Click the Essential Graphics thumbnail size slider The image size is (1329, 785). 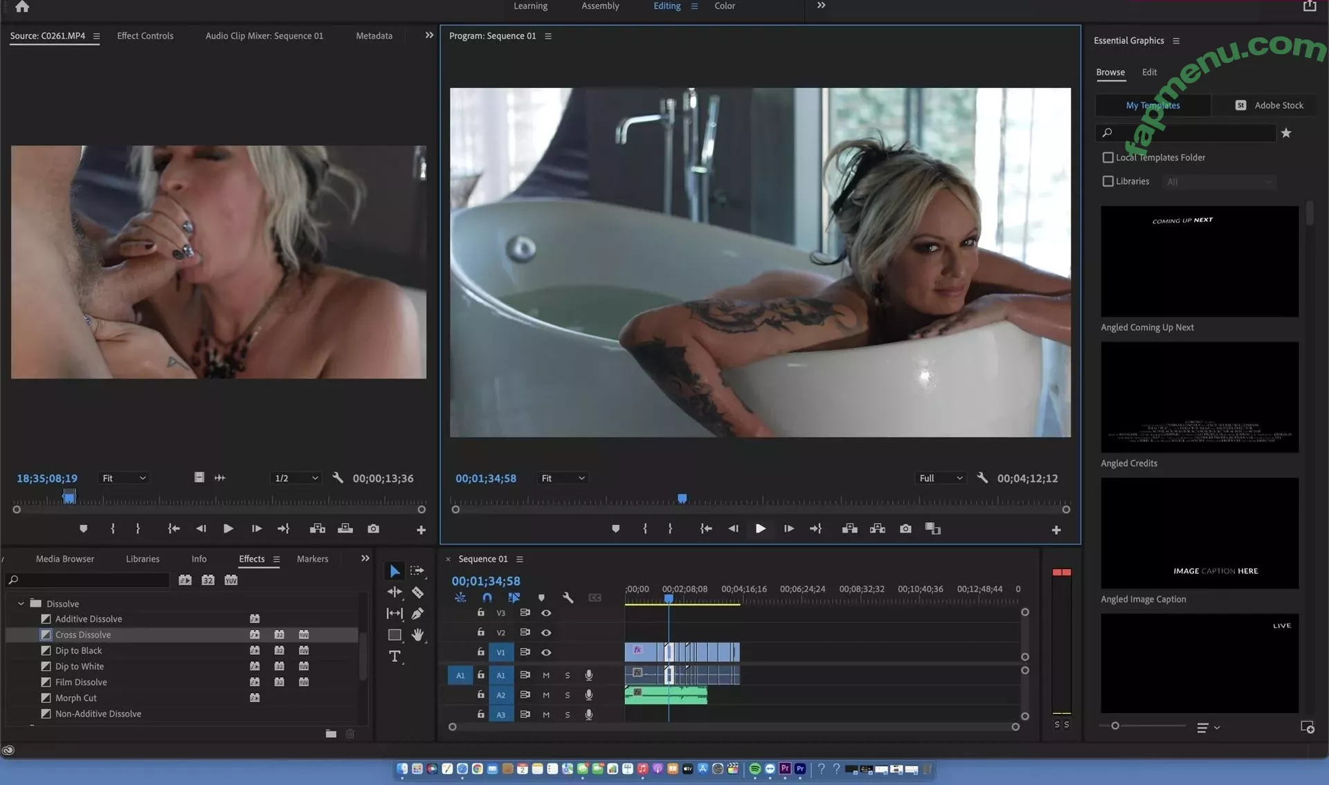(x=1115, y=726)
